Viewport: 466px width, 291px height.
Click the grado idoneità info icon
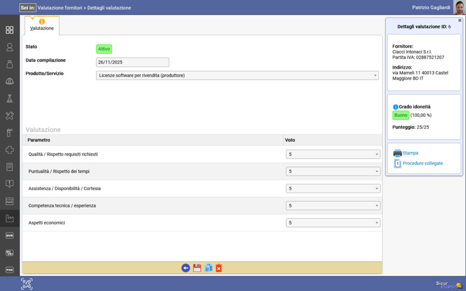point(396,106)
